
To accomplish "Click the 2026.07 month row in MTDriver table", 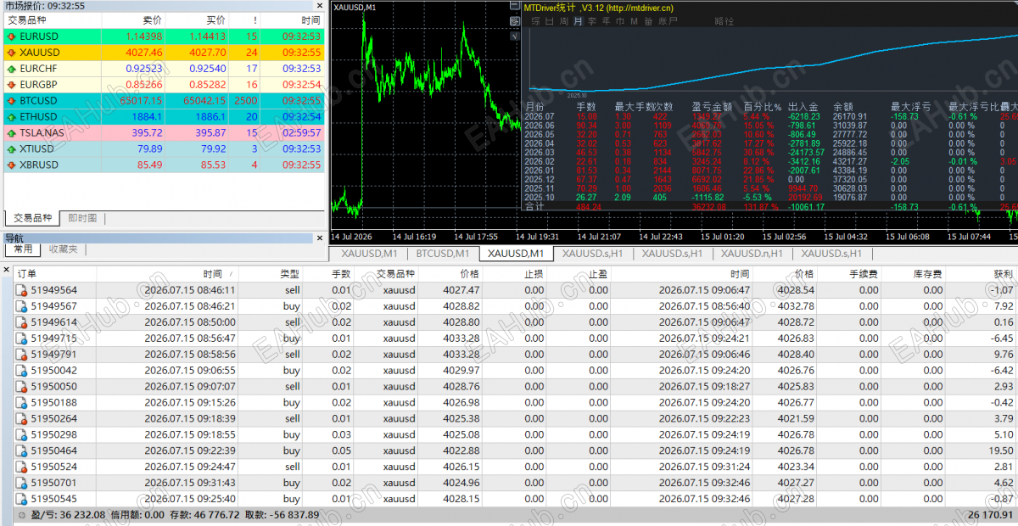I will click(x=769, y=116).
